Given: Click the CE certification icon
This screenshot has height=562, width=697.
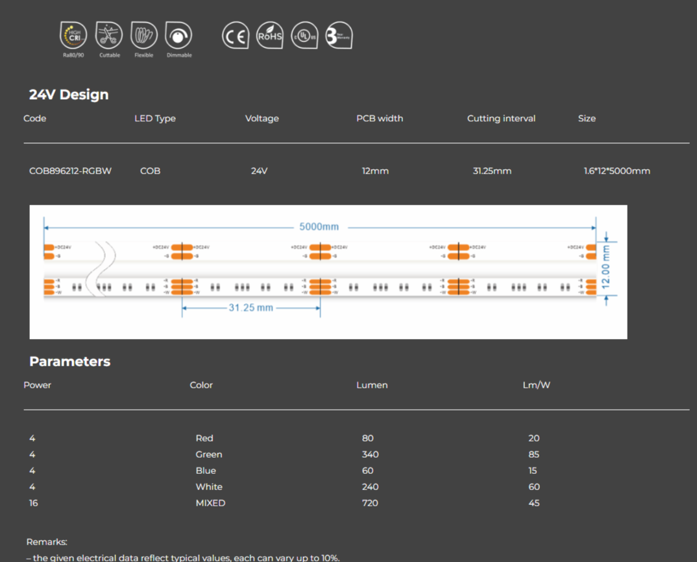Looking at the screenshot, I should tap(235, 36).
